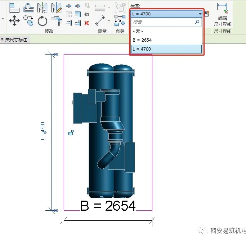246x234 pixels.
Task: Click the Create Parameter icon beside label box
Action: click(x=207, y=14)
